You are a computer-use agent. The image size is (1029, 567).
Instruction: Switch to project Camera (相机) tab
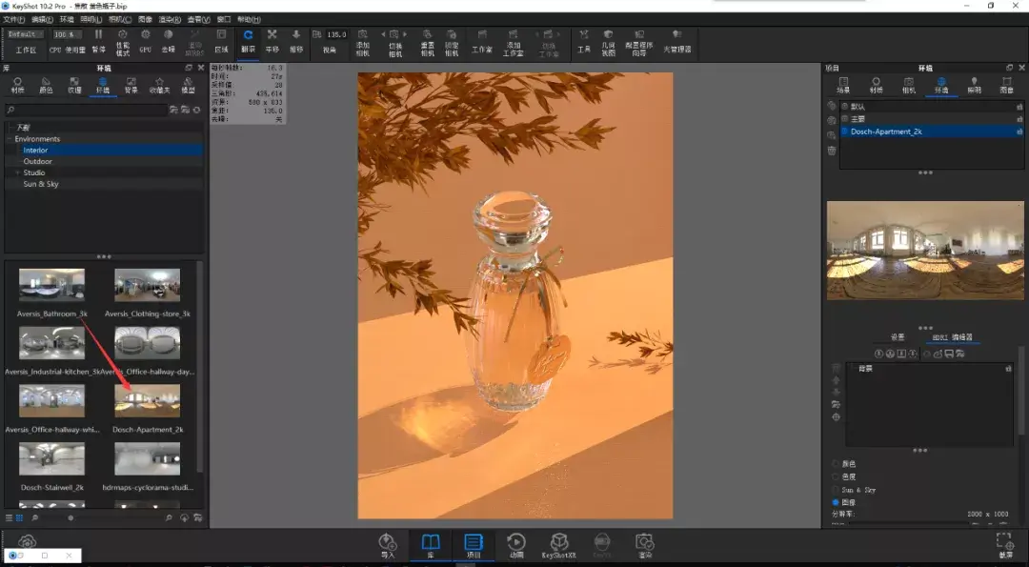[909, 86]
